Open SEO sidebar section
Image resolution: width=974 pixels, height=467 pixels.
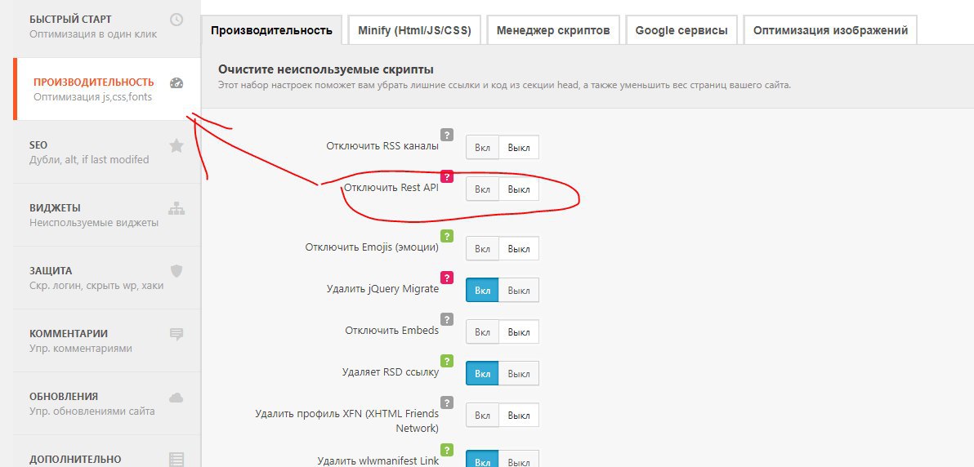pyautogui.click(x=107, y=152)
